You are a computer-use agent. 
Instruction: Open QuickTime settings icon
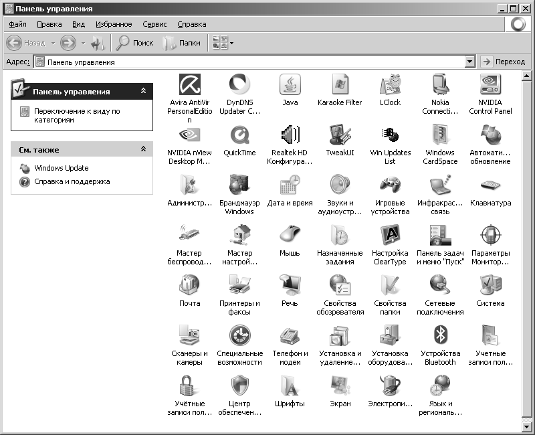click(x=239, y=135)
